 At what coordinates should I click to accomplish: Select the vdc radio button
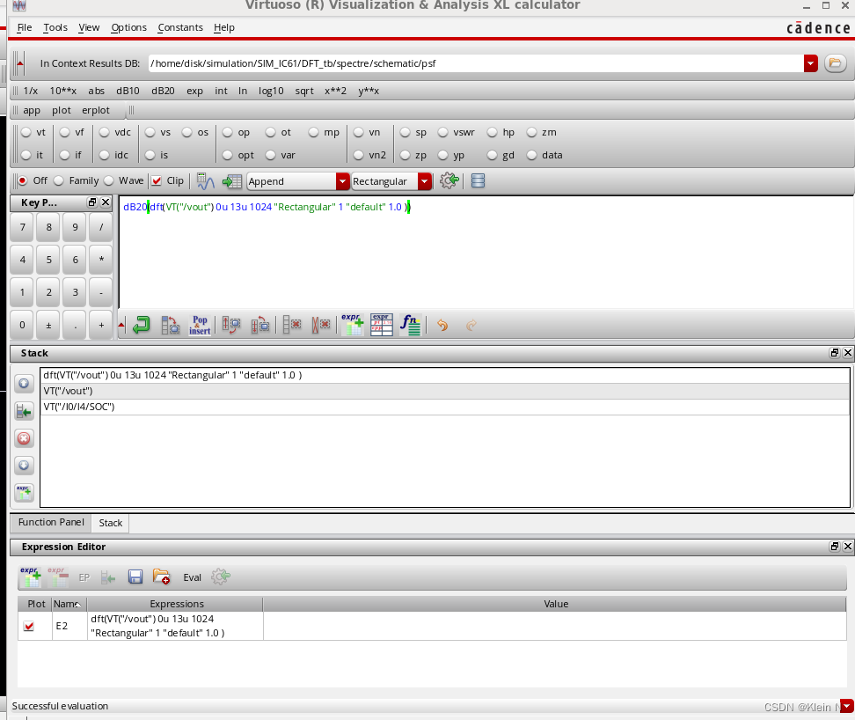click(x=105, y=133)
